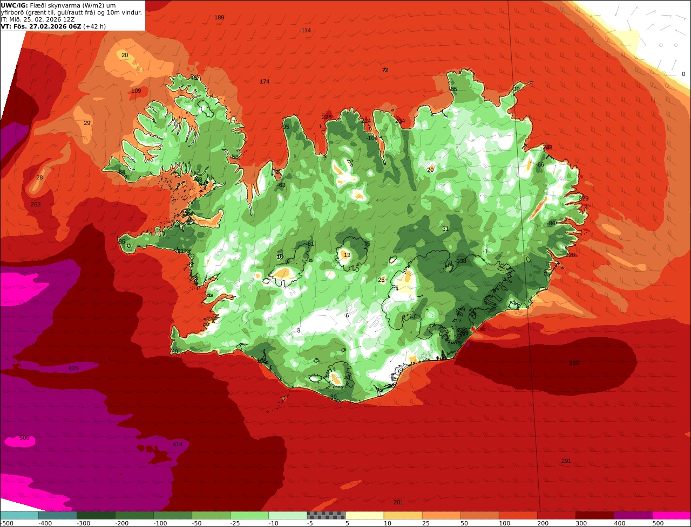This screenshot has width=691, height=527.
Task: Click the value 28 on the map
Action: 39,178
